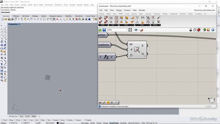Switch to the Top viewport tab
Image resolution: width=220 pixels, height=124 pixels.
tap(21, 116)
